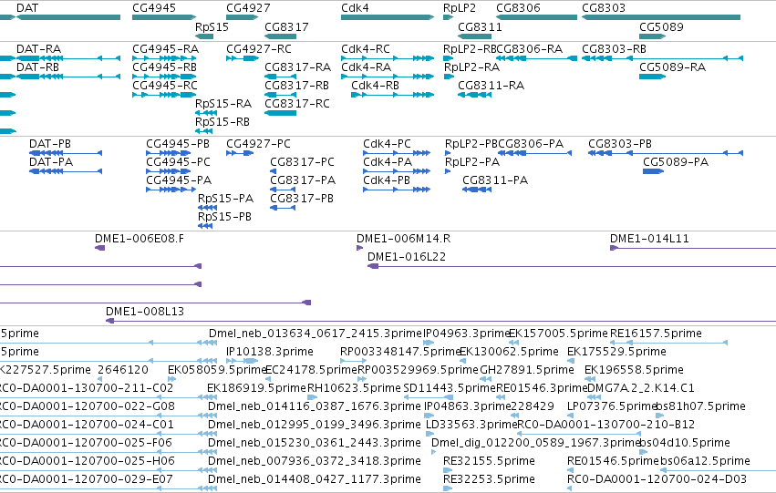Image resolution: width=776 pixels, height=493 pixels.
Task: Select protein CG8317-PB
Action: coord(283,208)
